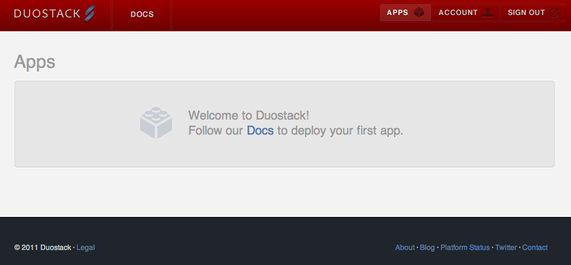Follow the blue Docs link in welcome message
571x265 pixels.
pyautogui.click(x=260, y=130)
